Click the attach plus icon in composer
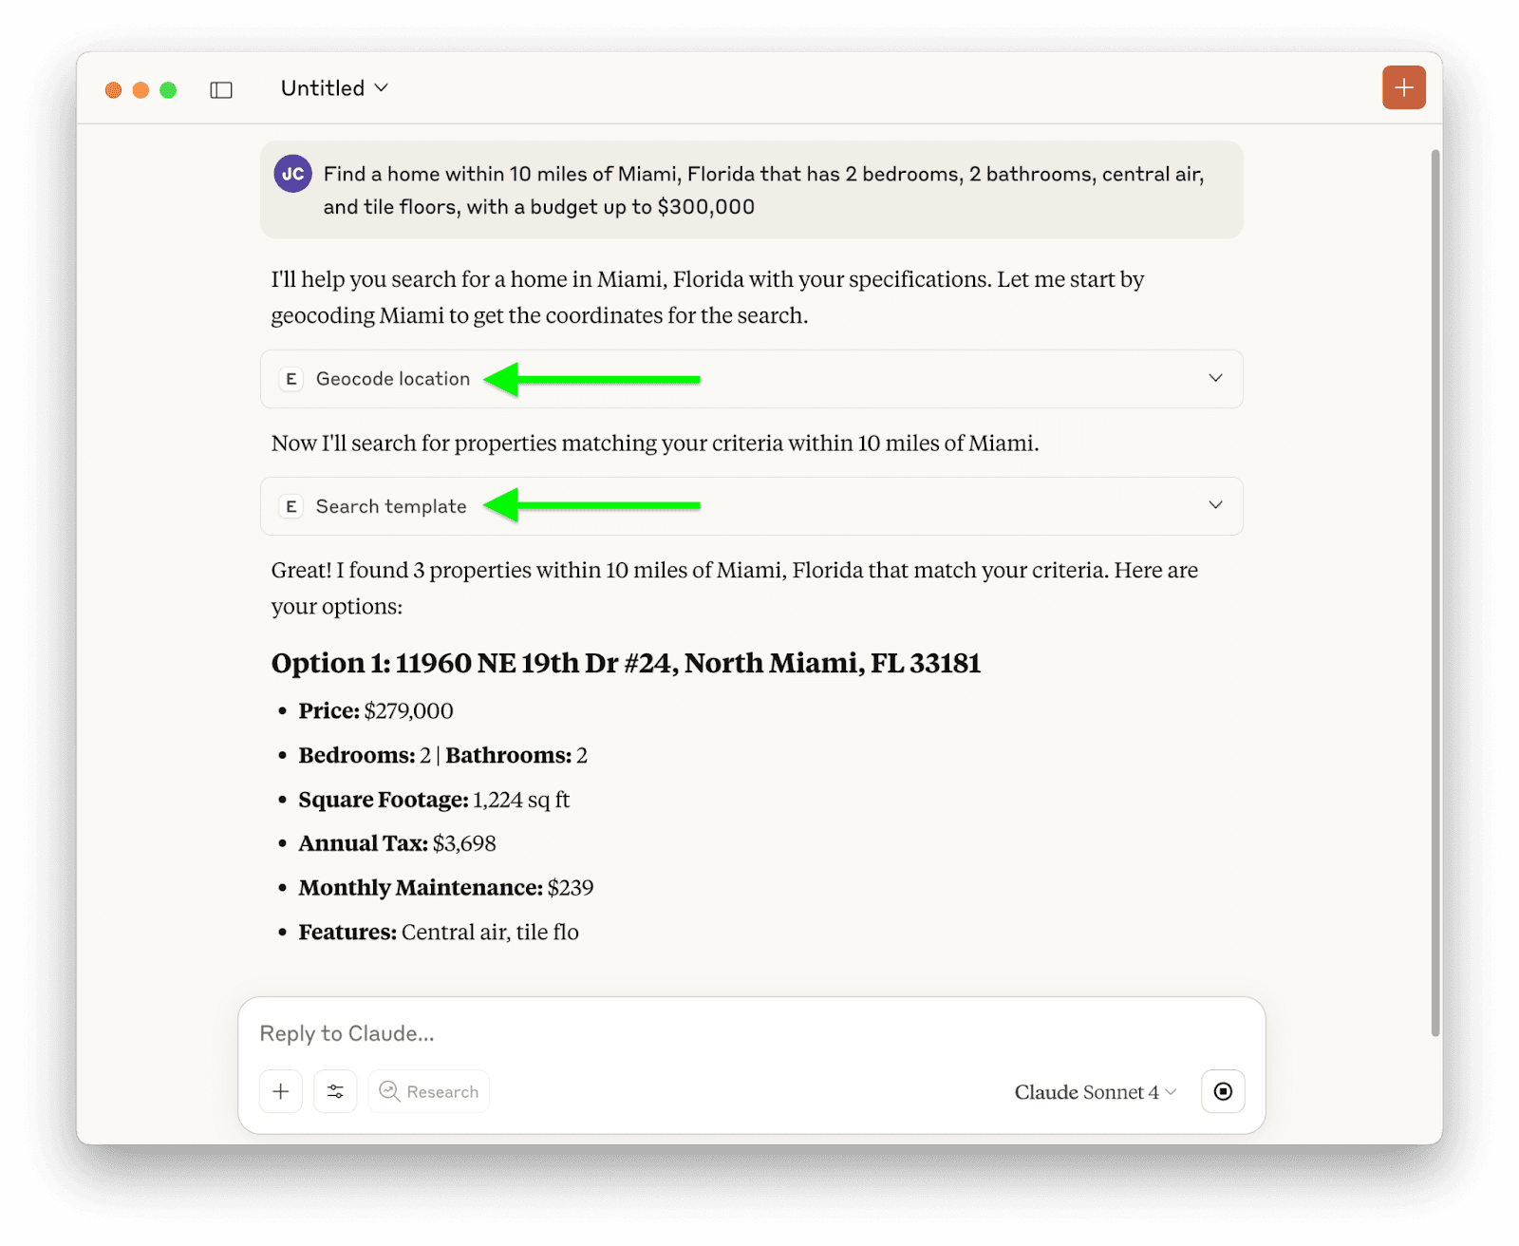1519x1246 pixels. pyautogui.click(x=281, y=1091)
